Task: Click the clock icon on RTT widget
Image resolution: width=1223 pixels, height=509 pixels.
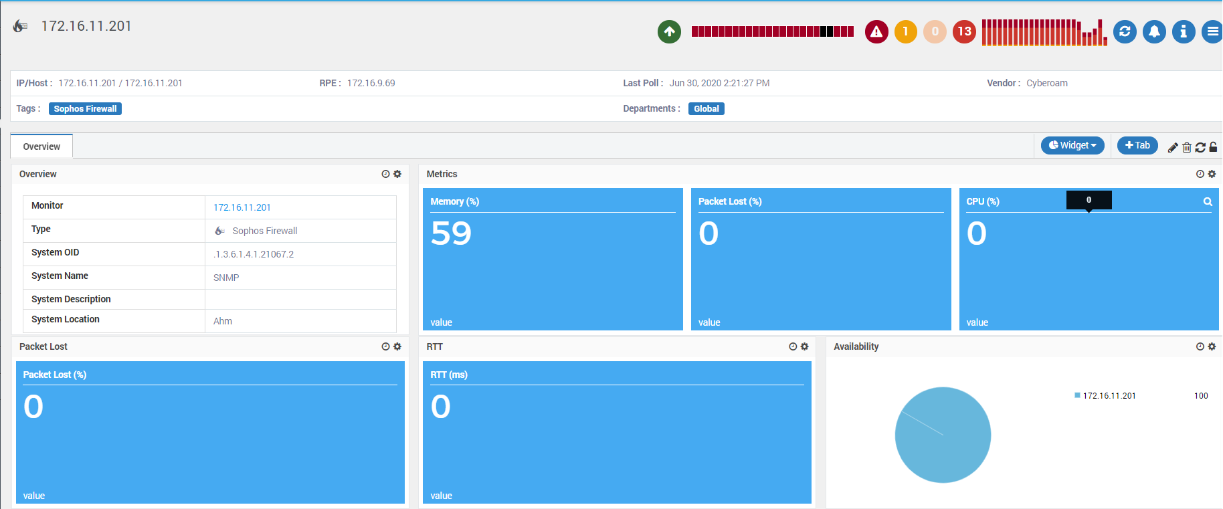Action: click(x=793, y=346)
